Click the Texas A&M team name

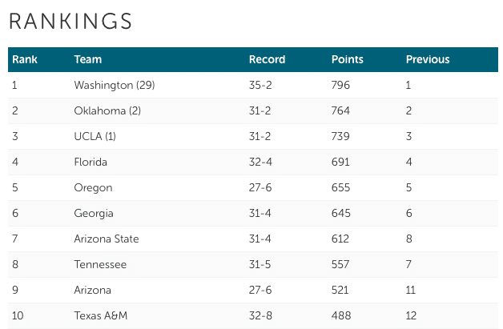100,315
